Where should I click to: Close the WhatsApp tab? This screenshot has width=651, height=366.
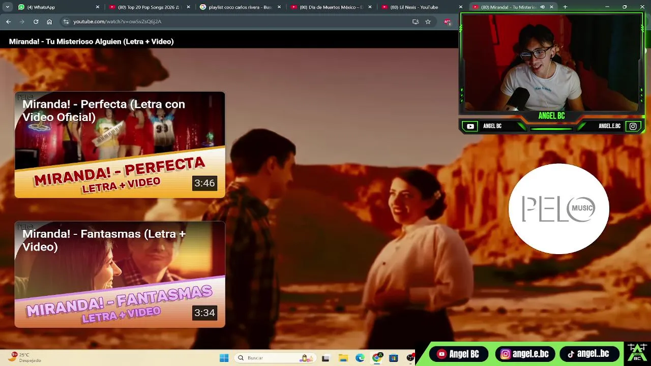98,7
